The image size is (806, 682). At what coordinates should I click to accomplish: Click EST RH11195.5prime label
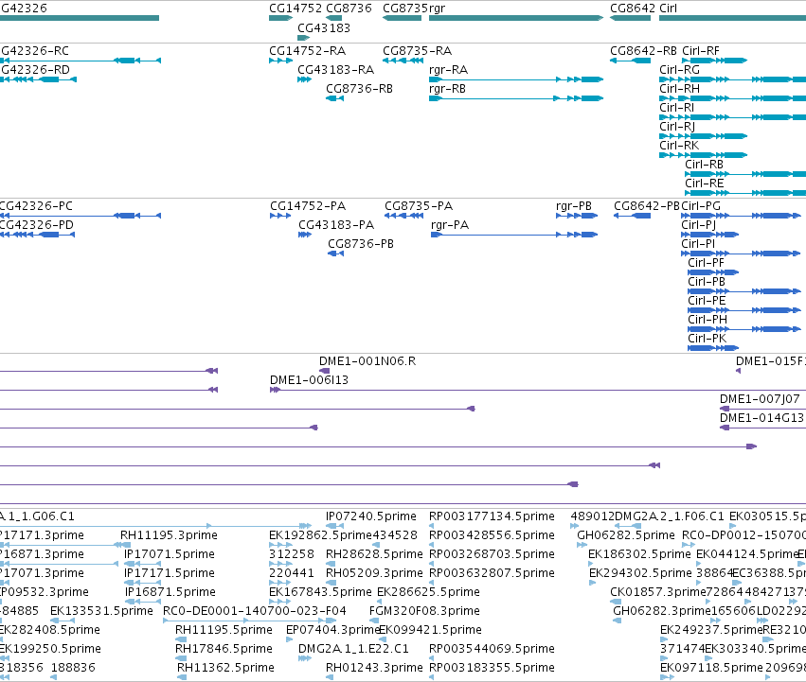tap(224, 630)
